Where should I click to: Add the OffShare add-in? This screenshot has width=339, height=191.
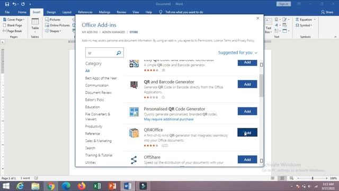(x=247, y=160)
